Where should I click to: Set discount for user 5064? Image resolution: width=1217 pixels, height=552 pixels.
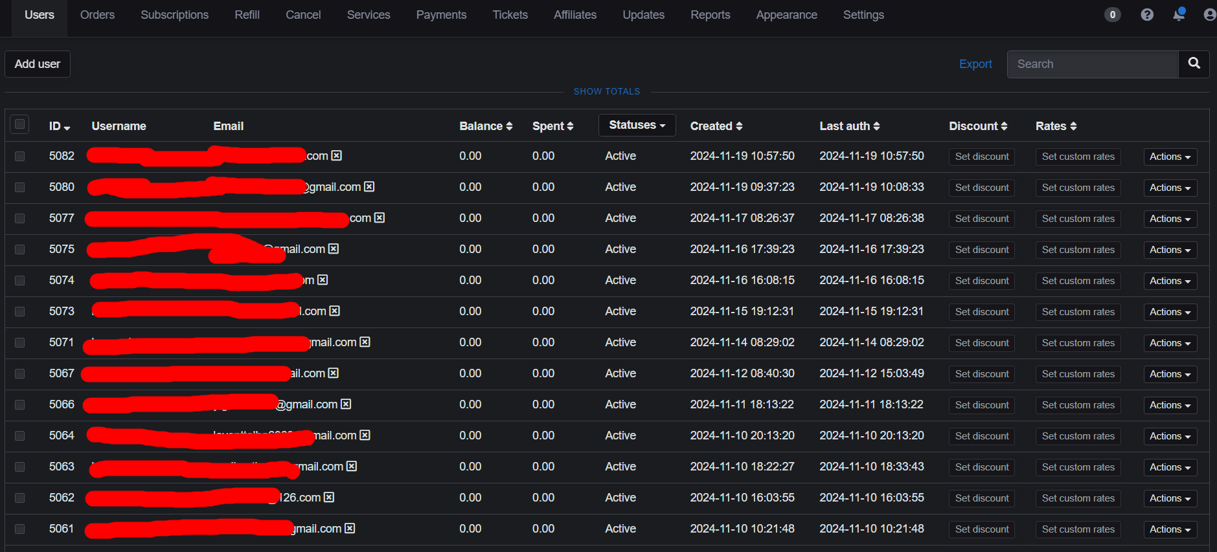pos(982,436)
